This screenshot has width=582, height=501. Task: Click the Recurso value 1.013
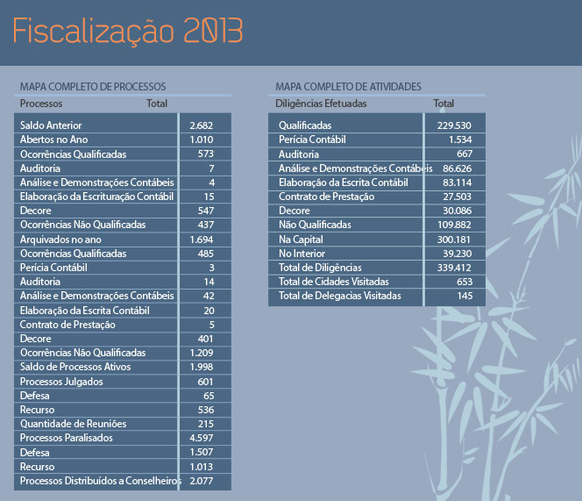tap(202, 467)
